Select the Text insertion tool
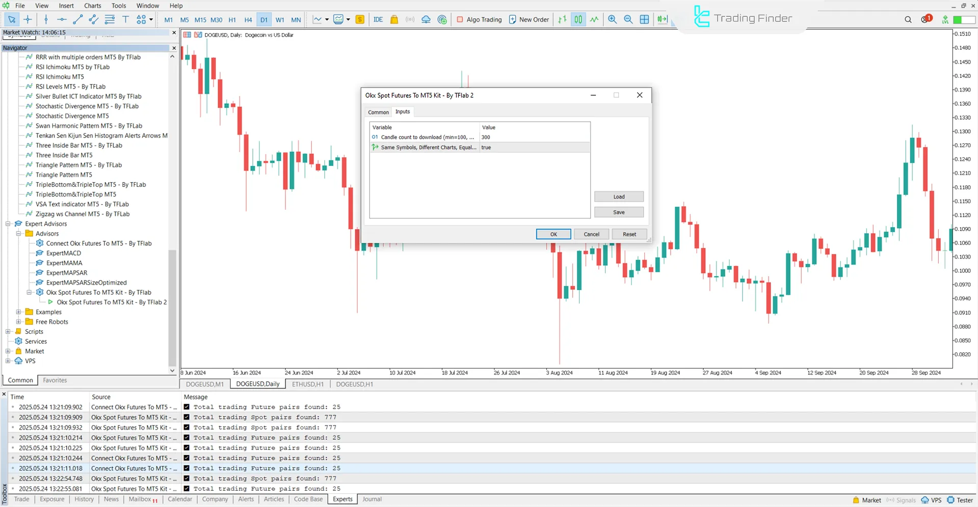Image resolution: width=978 pixels, height=507 pixels. 125,19
